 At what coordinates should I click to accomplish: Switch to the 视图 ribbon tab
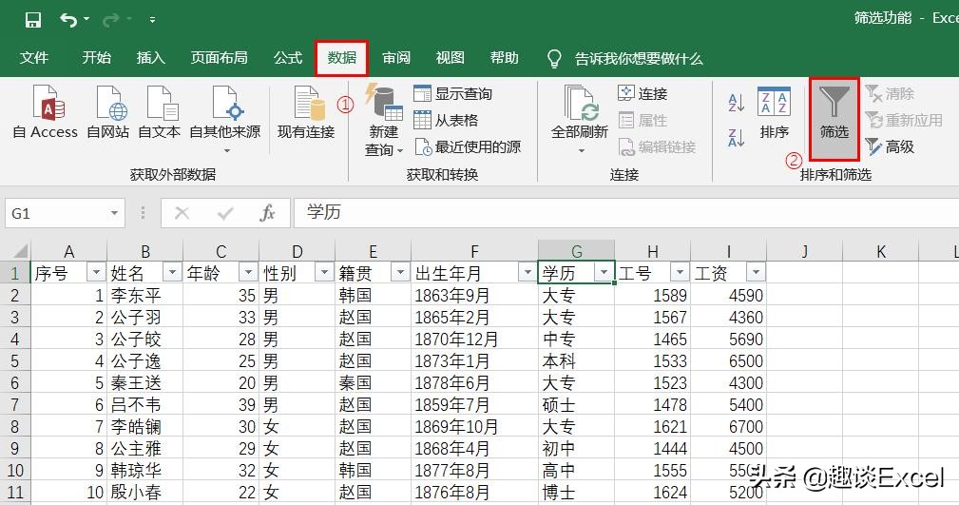(451, 58)
